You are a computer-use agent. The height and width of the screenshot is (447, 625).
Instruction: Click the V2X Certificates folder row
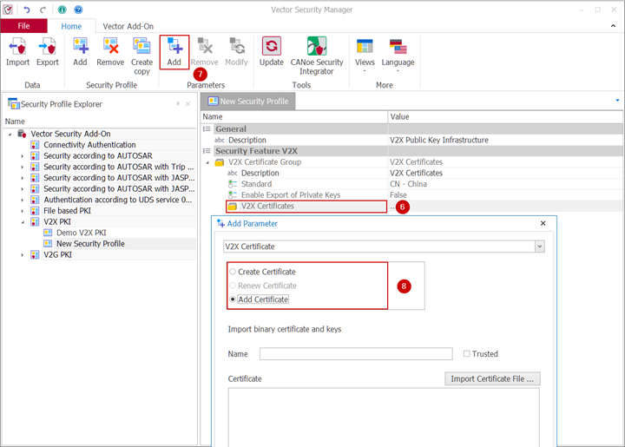point(306,206)
